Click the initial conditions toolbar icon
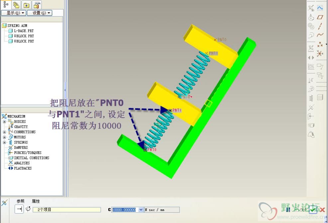Image resolution: width=328 pixels, height=223 pixels. pyautogui.click(x=311, y=125)
